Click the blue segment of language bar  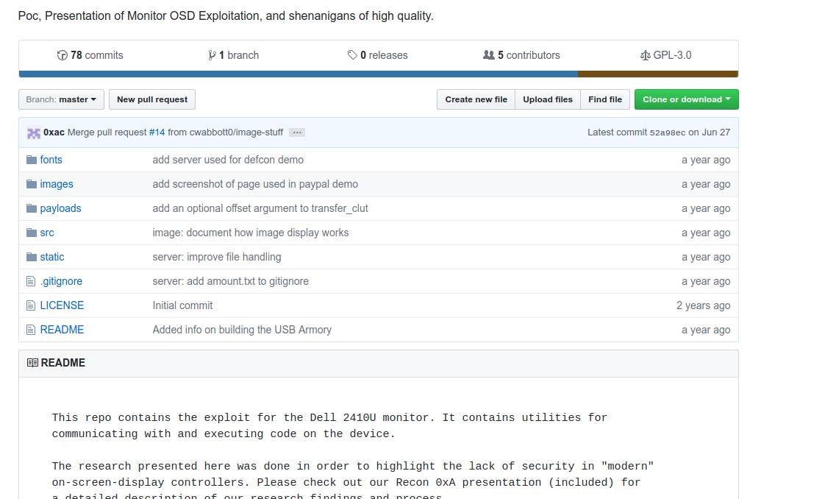point(298,74)
